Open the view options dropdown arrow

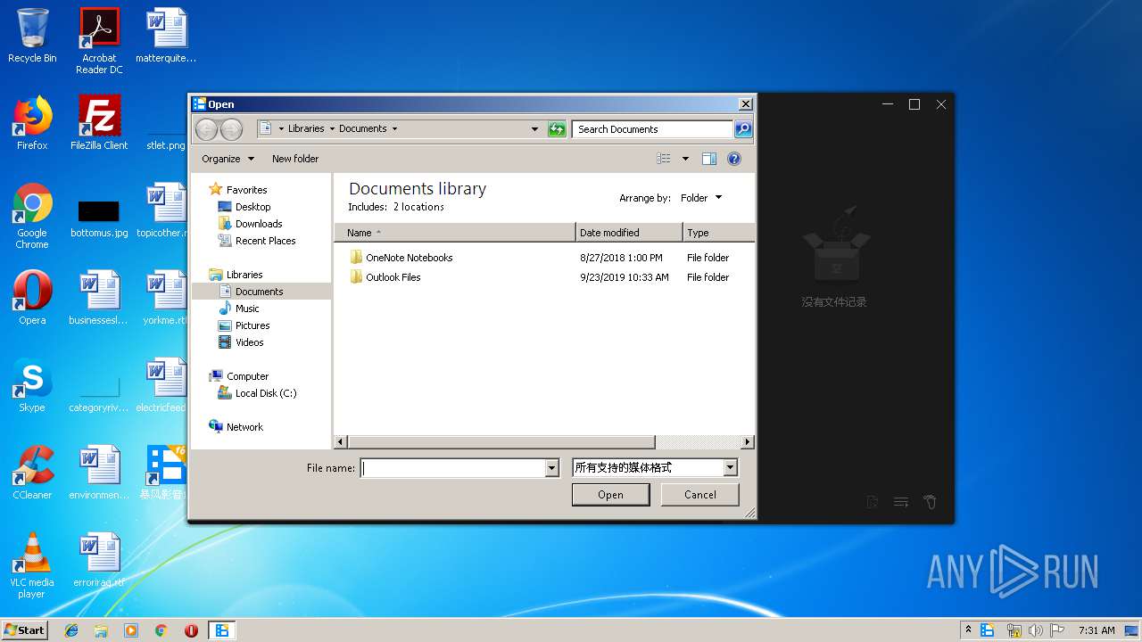[x=685, y=159]
